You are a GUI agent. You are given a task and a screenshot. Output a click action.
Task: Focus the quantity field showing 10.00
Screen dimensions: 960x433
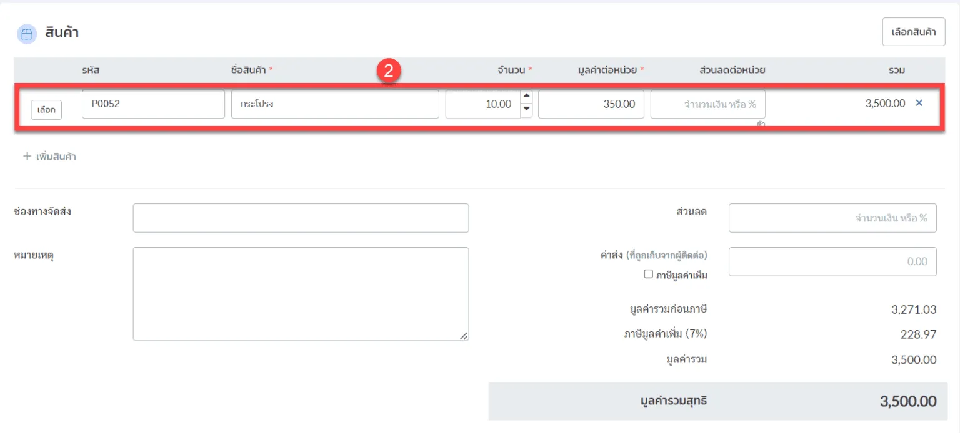pyautogui.click(x=482, y=104)
